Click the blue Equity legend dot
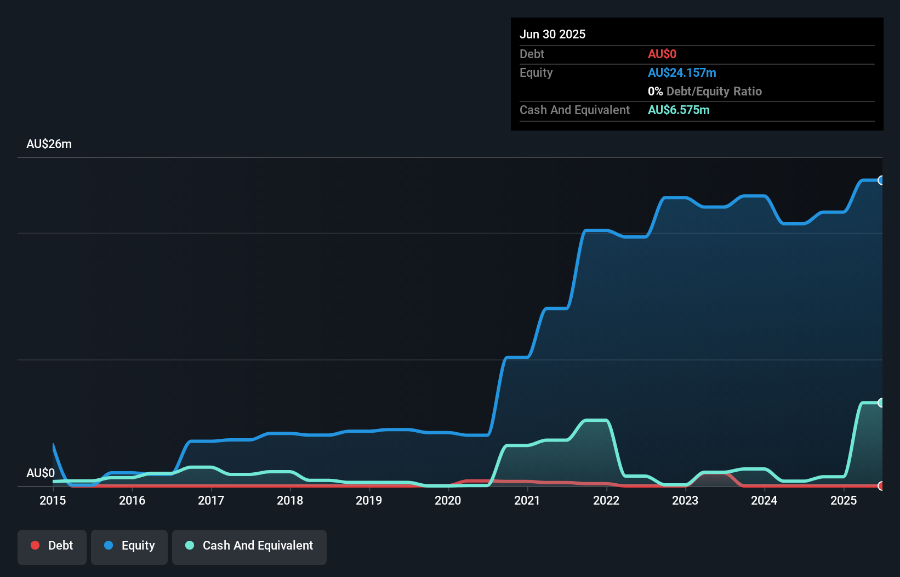The height and width of the screenshot is (577, 900). tap(109, 546)
